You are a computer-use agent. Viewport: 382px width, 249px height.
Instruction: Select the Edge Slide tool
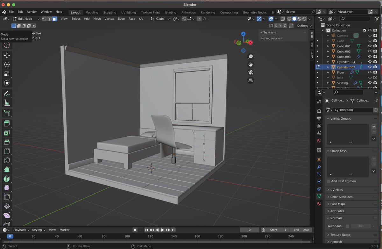7,197
